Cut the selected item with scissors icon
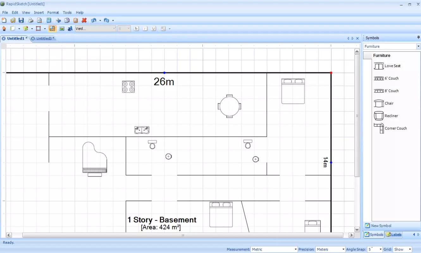Screen dimensions: 421x253 tap(59, 20)
